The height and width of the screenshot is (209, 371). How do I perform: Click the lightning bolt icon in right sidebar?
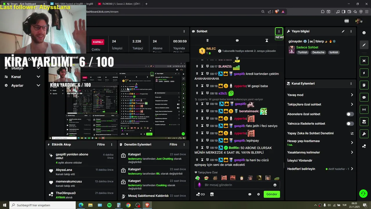click(x=364, y=73)
